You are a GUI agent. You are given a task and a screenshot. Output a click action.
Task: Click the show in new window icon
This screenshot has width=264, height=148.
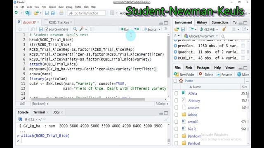(x=33, y=29)
